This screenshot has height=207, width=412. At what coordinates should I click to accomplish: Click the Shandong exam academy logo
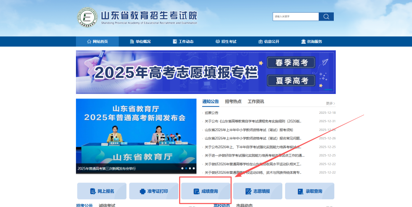pos(87,17)
